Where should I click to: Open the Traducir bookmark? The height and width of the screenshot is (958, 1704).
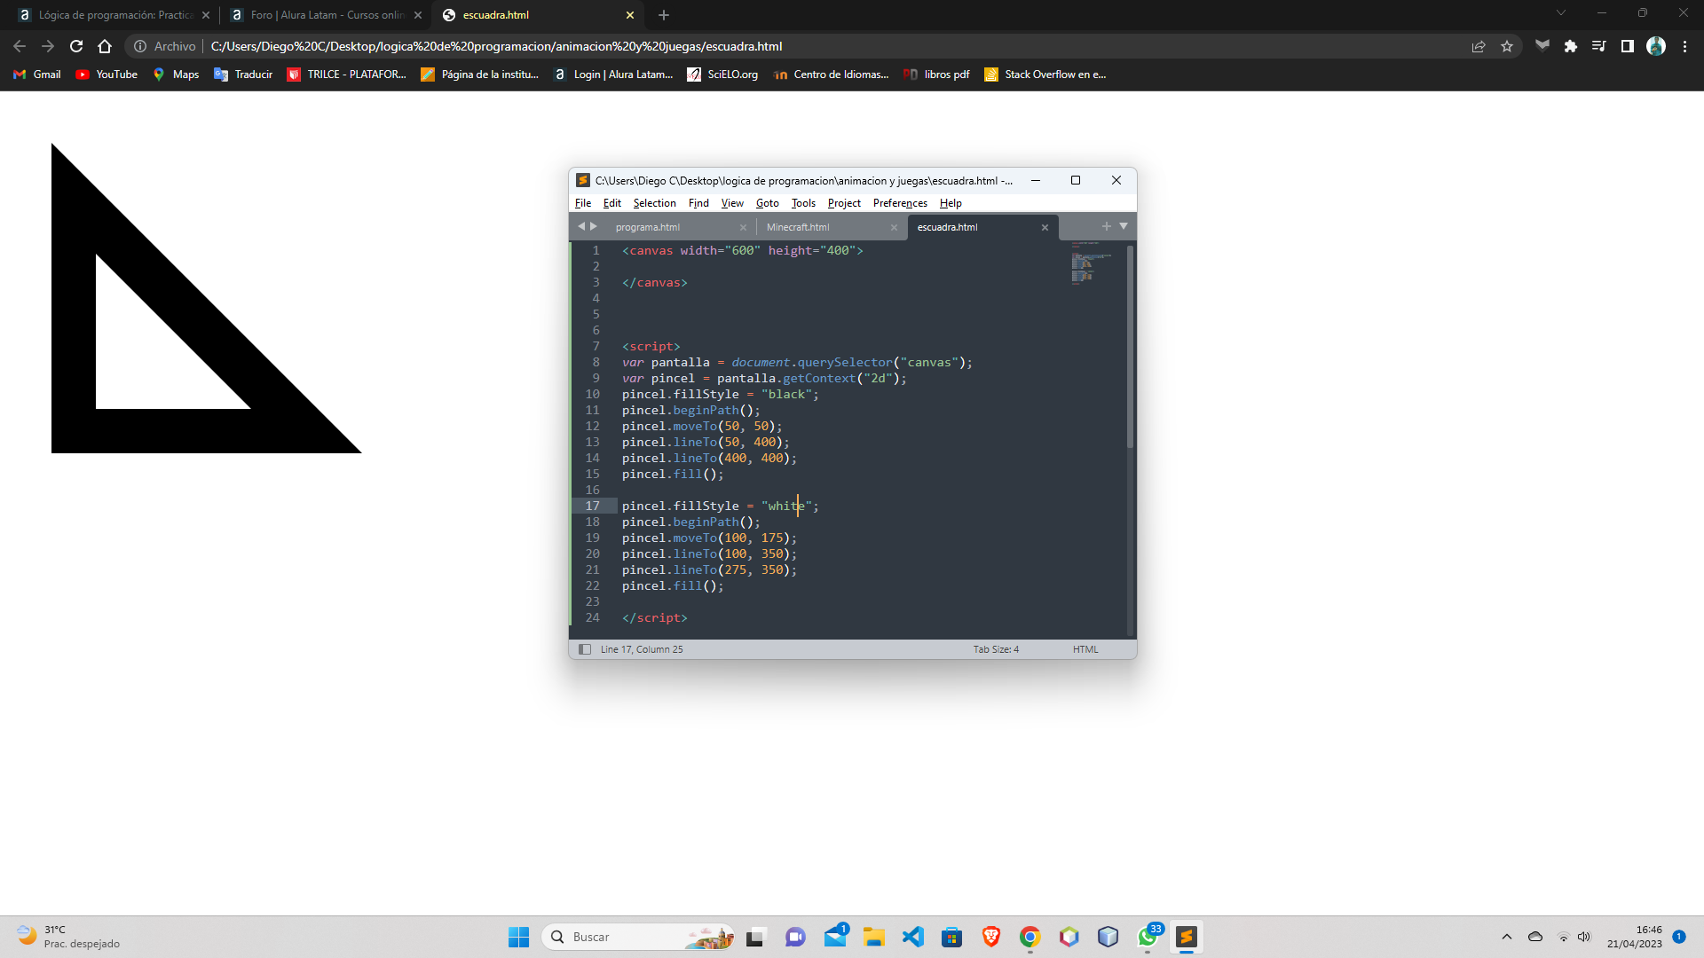243,75
